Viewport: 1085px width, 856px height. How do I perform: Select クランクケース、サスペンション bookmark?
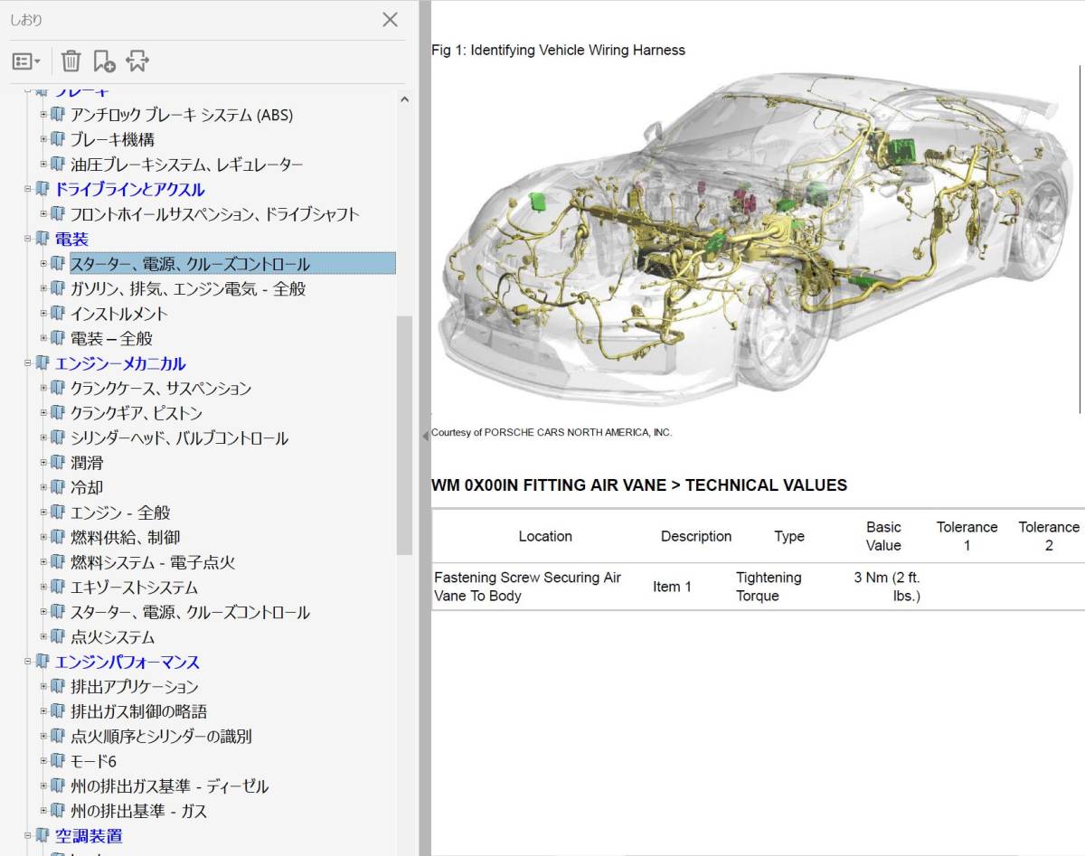(161, 389)
